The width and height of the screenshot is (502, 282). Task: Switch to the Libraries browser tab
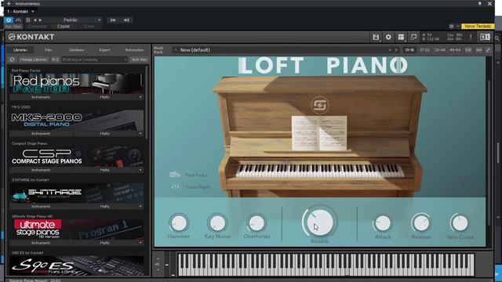tap(20, 50)
